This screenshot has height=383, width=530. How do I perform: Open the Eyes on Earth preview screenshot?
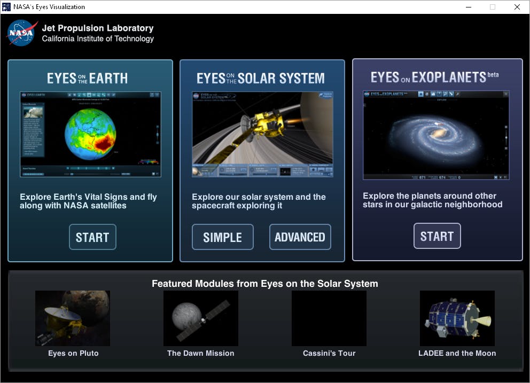[91, 134]
